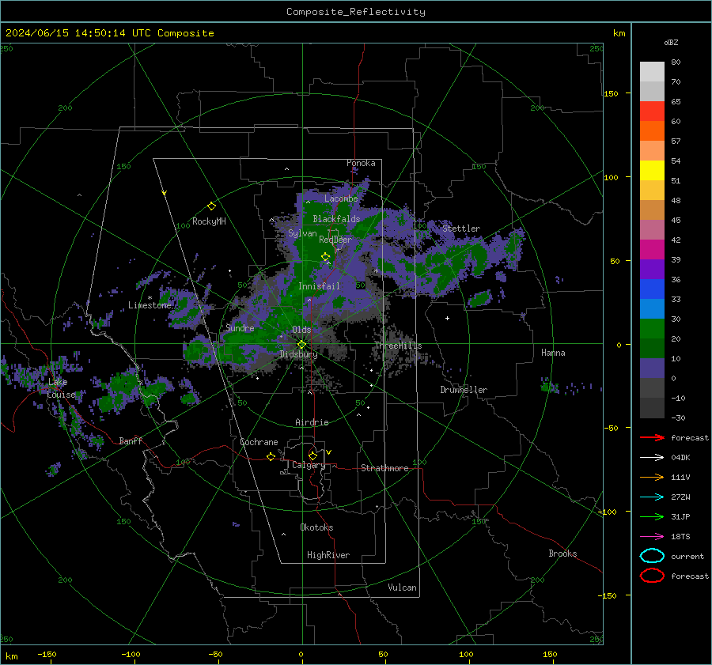Select the yellow 51-54 dBZ swatch

click(652, 170)
